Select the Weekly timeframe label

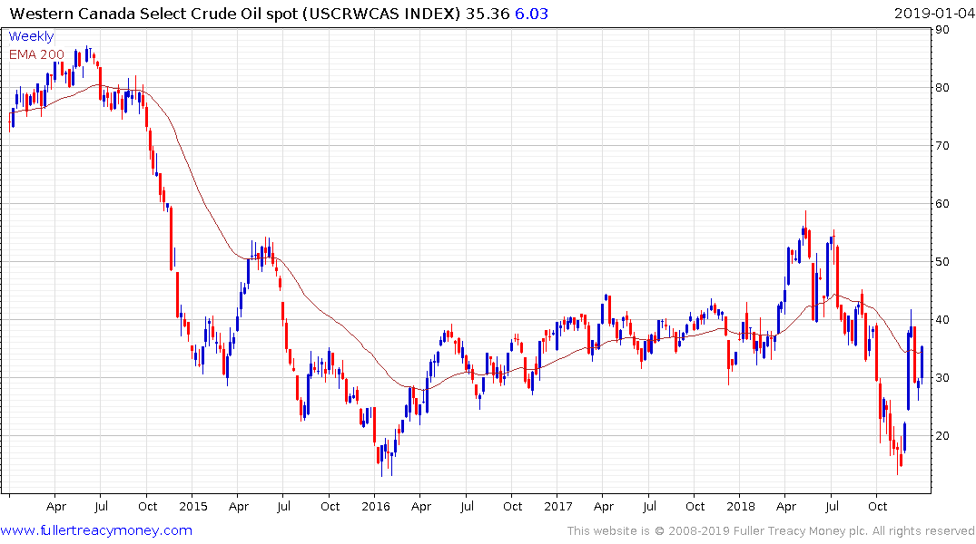(x=31, y=37)
